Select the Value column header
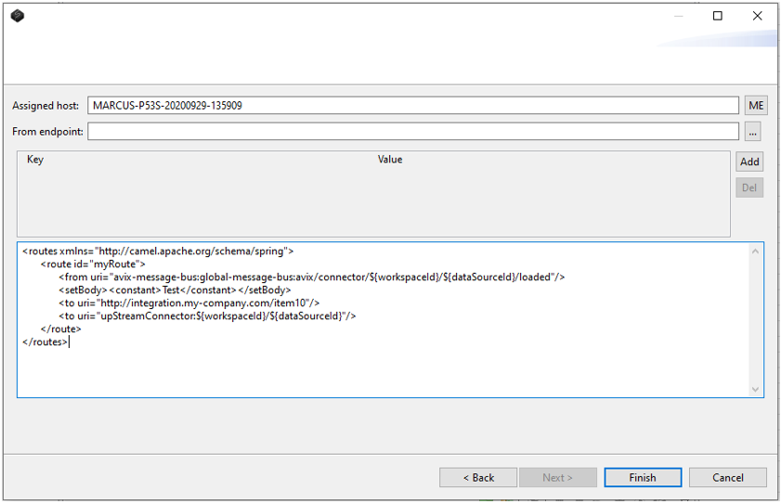 [x=390, y=160]
